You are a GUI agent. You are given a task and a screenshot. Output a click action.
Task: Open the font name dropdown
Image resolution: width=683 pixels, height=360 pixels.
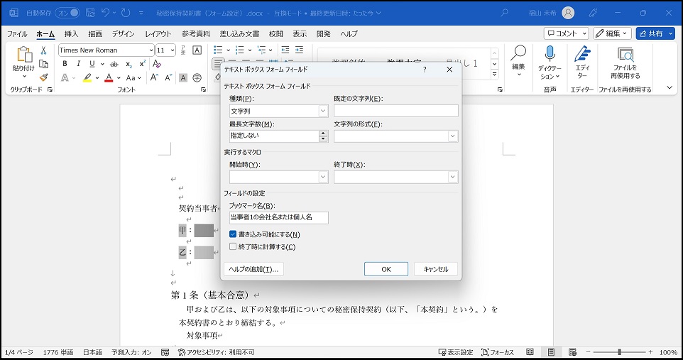(151, 50)
